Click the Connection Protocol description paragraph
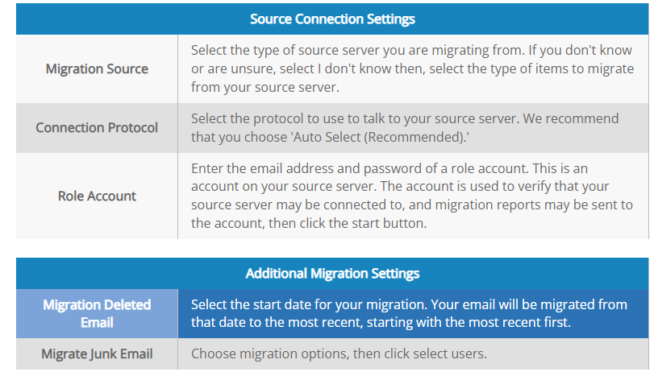 pyautogui.click(x=405, y=127)
